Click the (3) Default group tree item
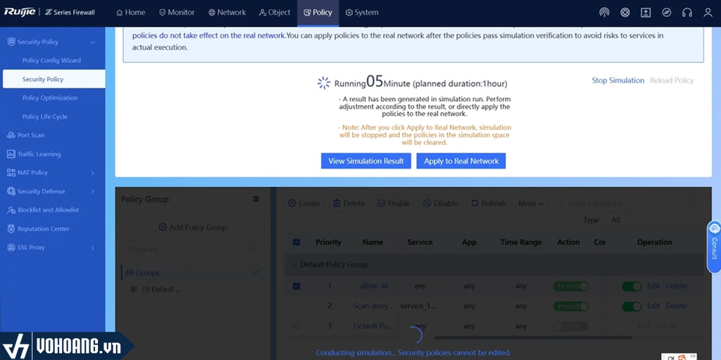Image resolution: width=721 pixels, height=360 pixels. [156, 289]
